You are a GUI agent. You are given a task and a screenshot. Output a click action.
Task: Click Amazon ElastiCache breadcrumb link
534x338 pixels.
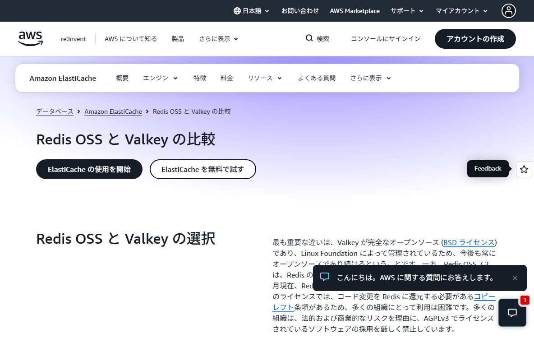(113, 111)
